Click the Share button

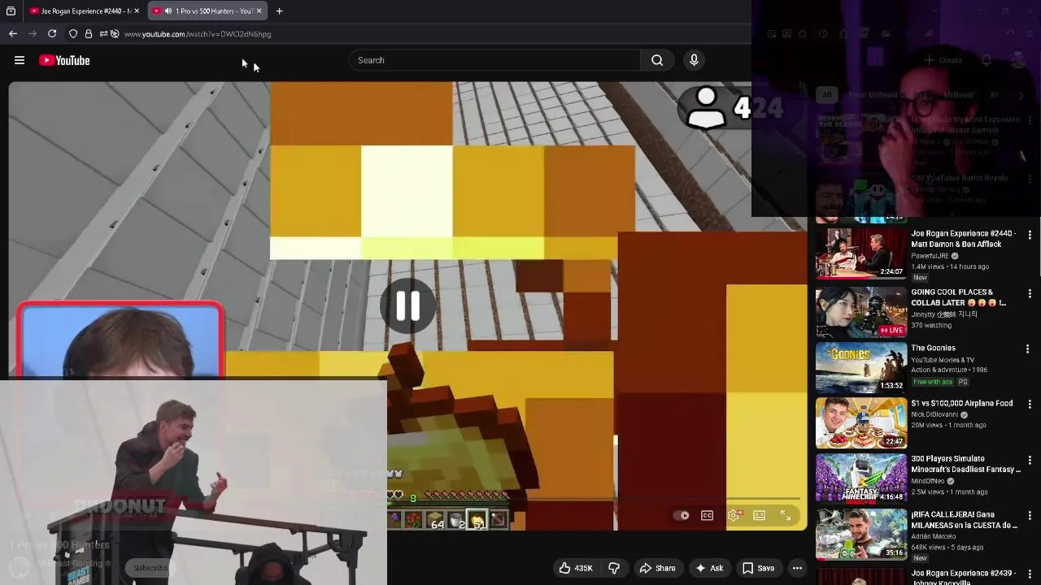click(657, 568)
